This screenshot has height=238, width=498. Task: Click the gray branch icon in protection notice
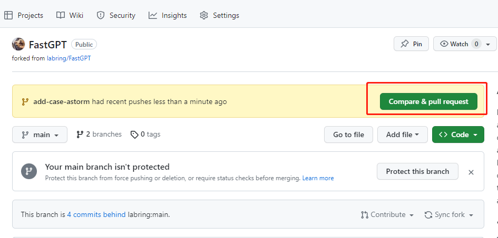29,171
